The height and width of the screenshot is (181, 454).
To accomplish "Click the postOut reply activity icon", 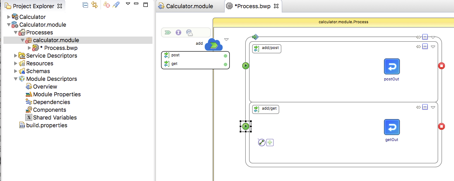I will pyautogui.click(x=392, y=67).
